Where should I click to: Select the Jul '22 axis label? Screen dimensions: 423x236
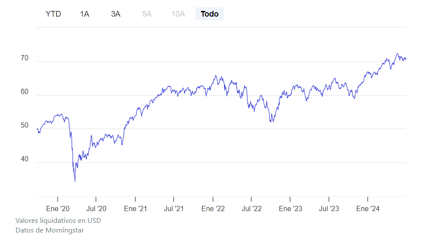(x=251, y=209)
